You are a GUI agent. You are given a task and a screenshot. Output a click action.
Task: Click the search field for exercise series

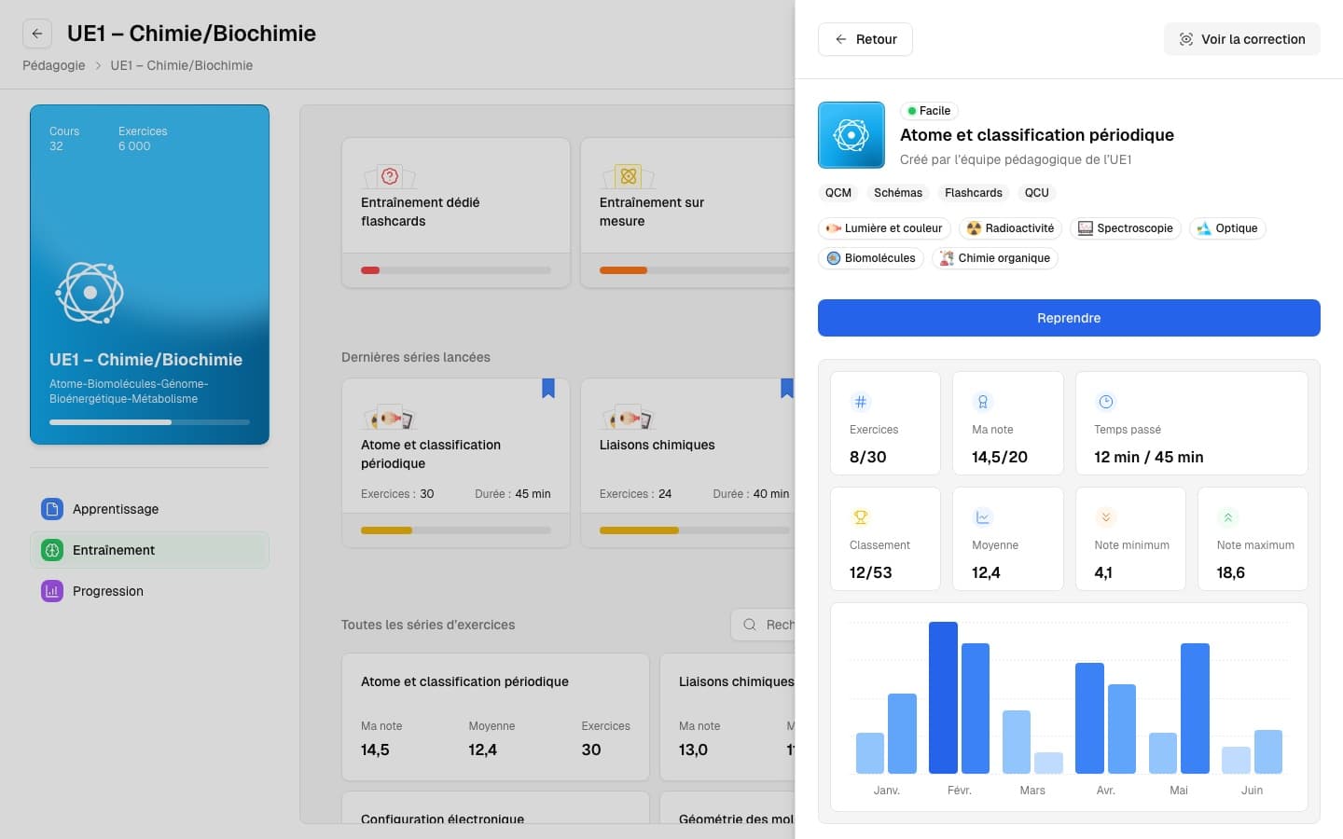pyautogui.click(x=763, y=625)
